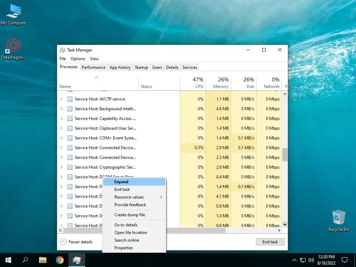This screenshot has height=267, width=356.
Task: Open the Options menu
Action: pyautogui.click(x=78, y=58)
